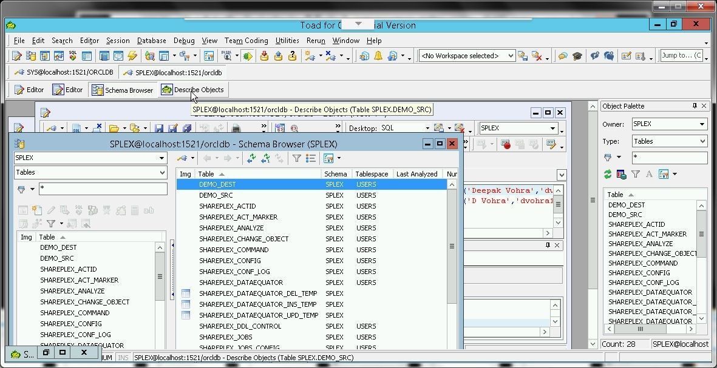This screenshot has width=717, height=368.
Task: Open the Database menu
Action: click(151, 41)
